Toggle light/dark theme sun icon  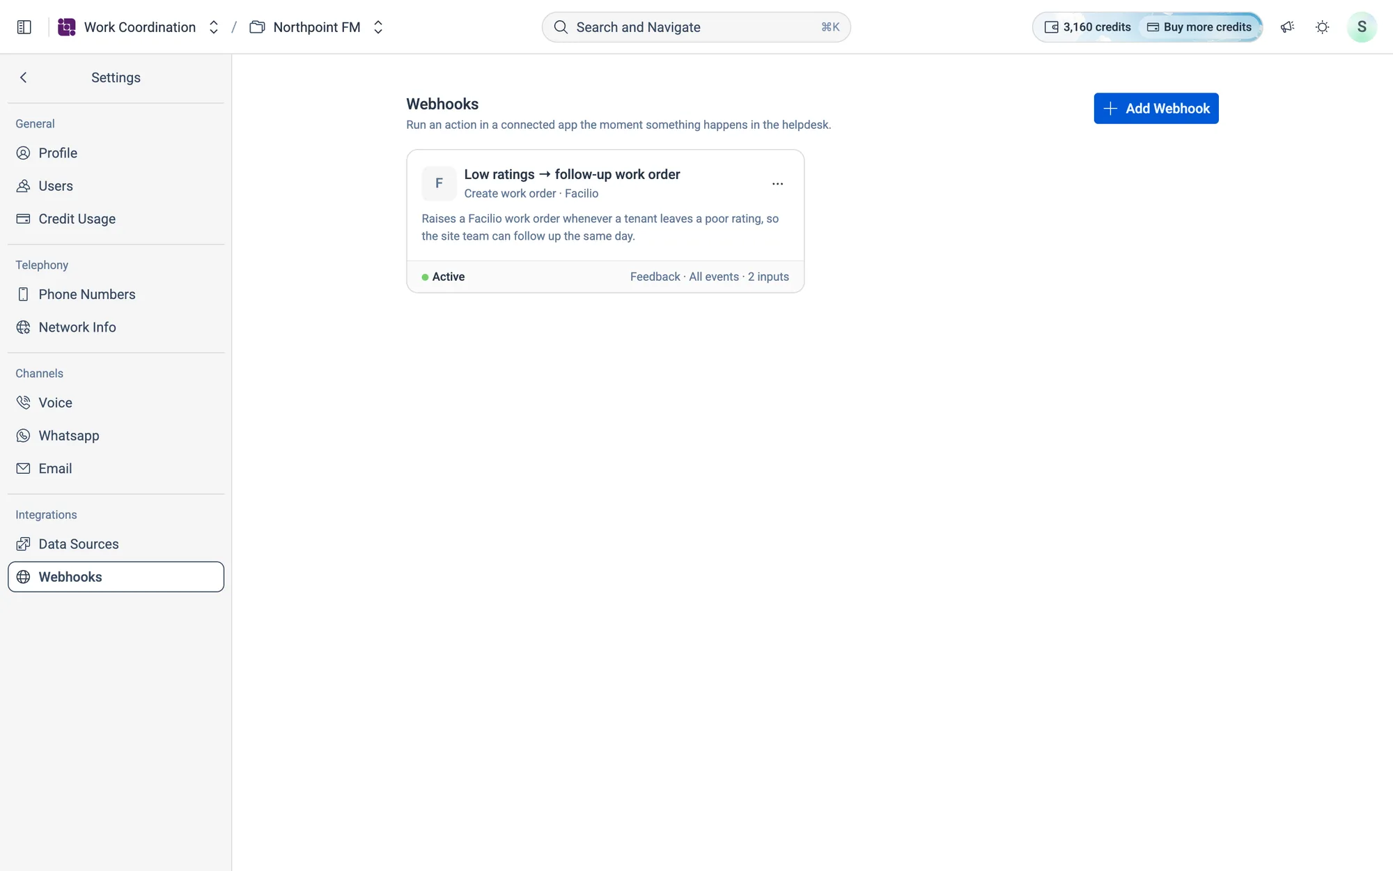coord(1322,27)
